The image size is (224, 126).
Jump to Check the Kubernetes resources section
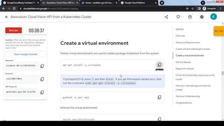tap(195, 77)
